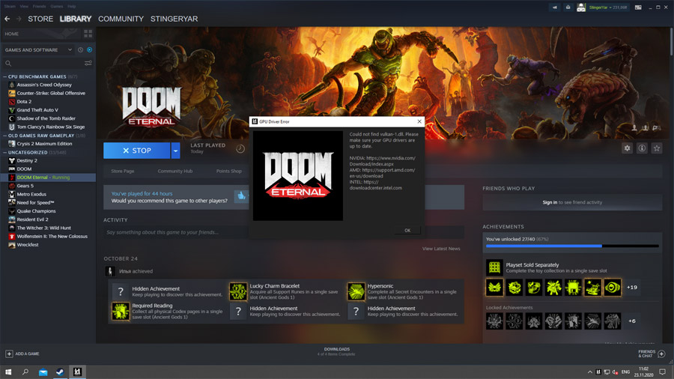Open Points Shop tab
The image size is (674, 379).
[x=228, y=171]
